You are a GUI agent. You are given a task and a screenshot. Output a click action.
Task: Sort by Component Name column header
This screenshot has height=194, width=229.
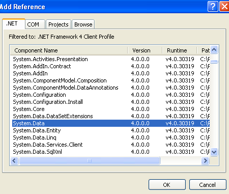(69, 50)
